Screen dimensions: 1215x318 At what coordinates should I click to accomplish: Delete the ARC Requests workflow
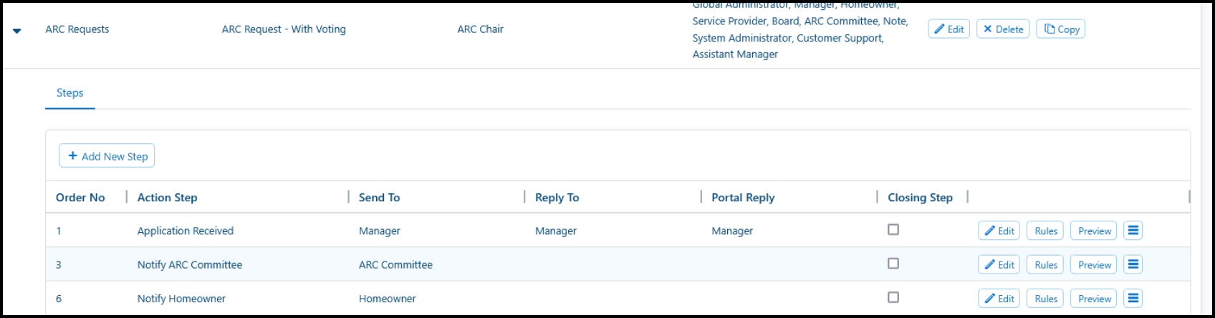[1003, 29]
